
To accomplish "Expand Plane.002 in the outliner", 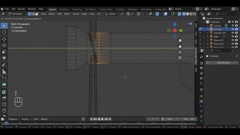I will tap(208, 44).
